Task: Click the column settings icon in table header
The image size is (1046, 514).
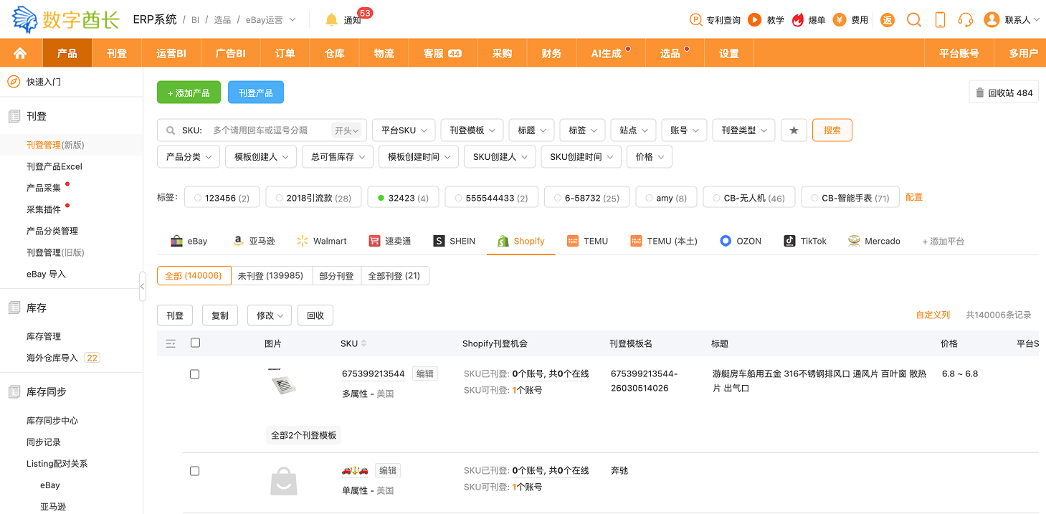Action: coord(171,344)
